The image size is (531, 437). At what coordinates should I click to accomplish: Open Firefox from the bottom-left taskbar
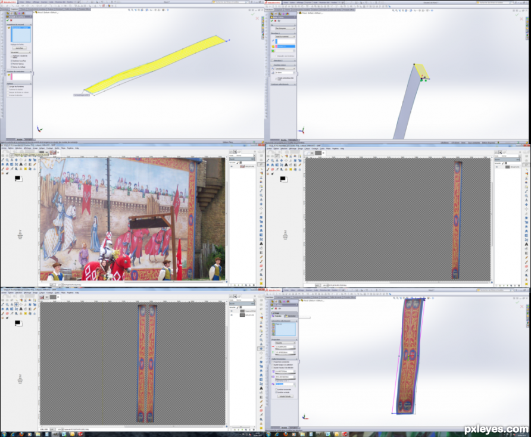pyautogui.click(x=21, y=434)
